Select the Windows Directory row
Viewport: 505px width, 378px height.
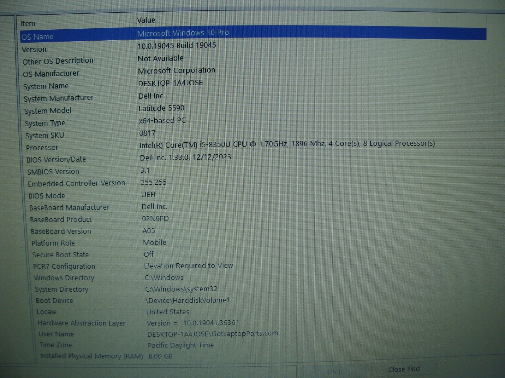64,278
